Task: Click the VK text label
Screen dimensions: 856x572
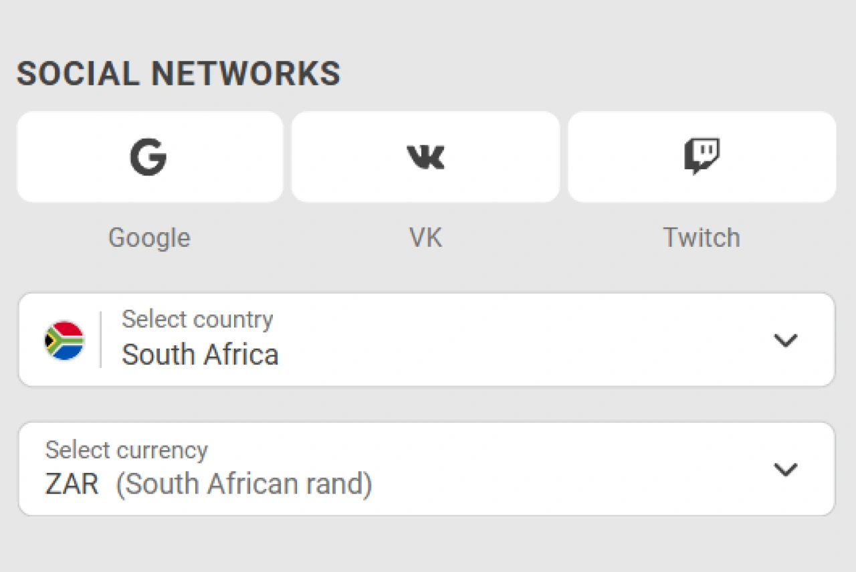Action: click(x=425, y=237)
